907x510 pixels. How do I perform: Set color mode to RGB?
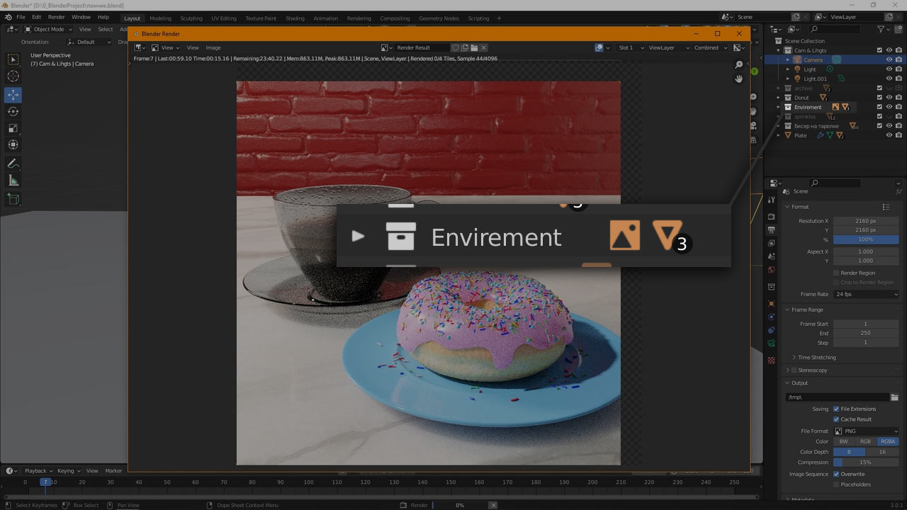(865, 441)
